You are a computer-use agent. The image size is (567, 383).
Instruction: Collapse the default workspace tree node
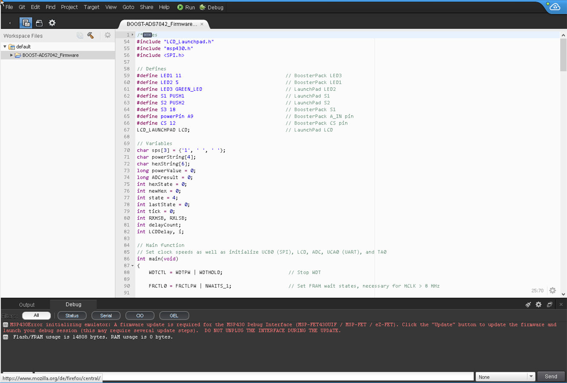5,47
